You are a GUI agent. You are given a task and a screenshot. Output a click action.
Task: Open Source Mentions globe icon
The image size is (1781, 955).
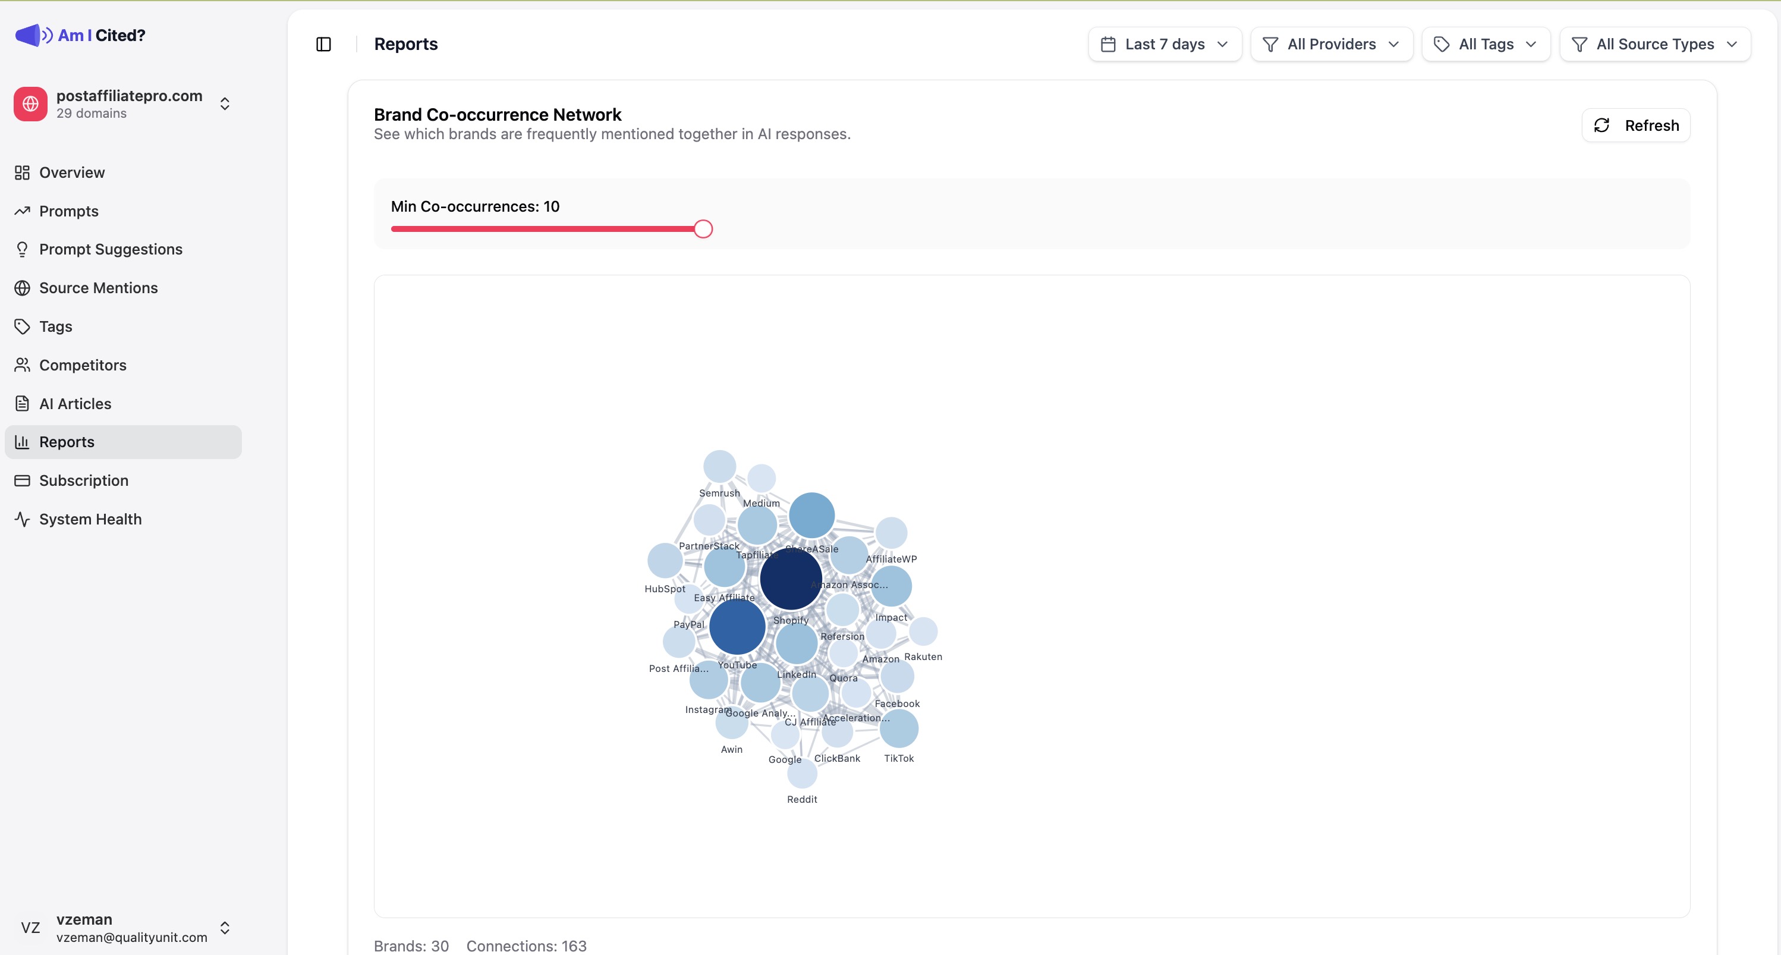[23, 288]
